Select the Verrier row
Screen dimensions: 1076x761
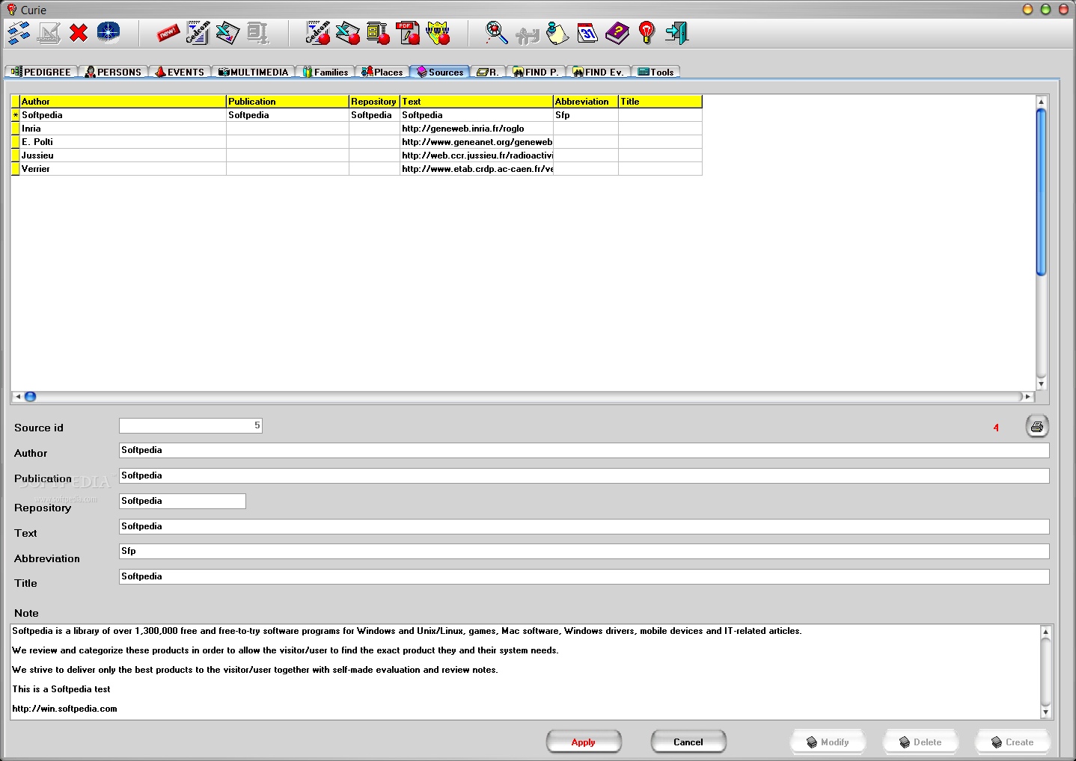coord(356,169)
